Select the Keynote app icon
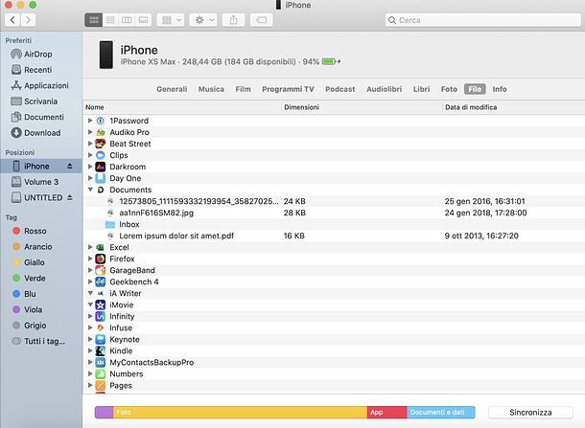This screenshot has height=428, width=585. [x=101, y=339]
